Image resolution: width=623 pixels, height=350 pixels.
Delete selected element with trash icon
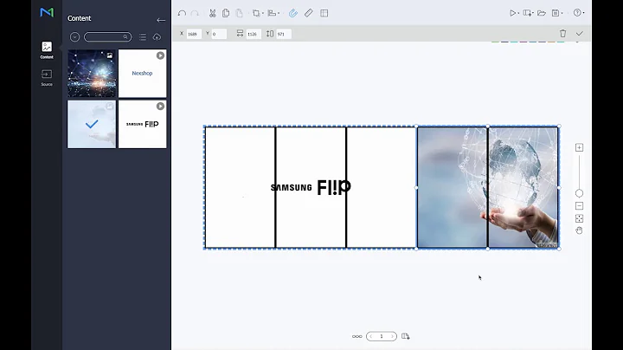tap(562, 34)
